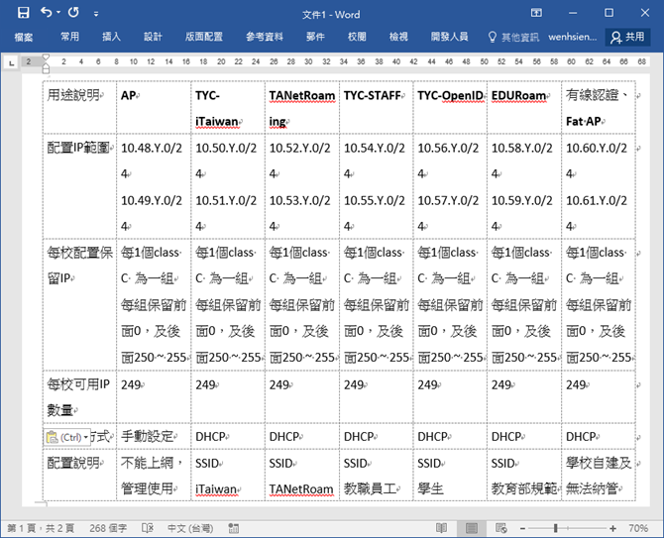Repeat the last action with redo icon
Image resolution: width=664 pixels, height=538 pixels.
click(x=73, y=13)
